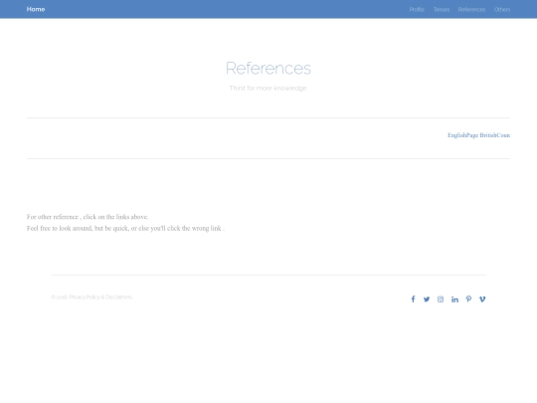Open Privacy Policy & Disclaimers link
This screenshot has height=403, width=537.
(100, 298)
